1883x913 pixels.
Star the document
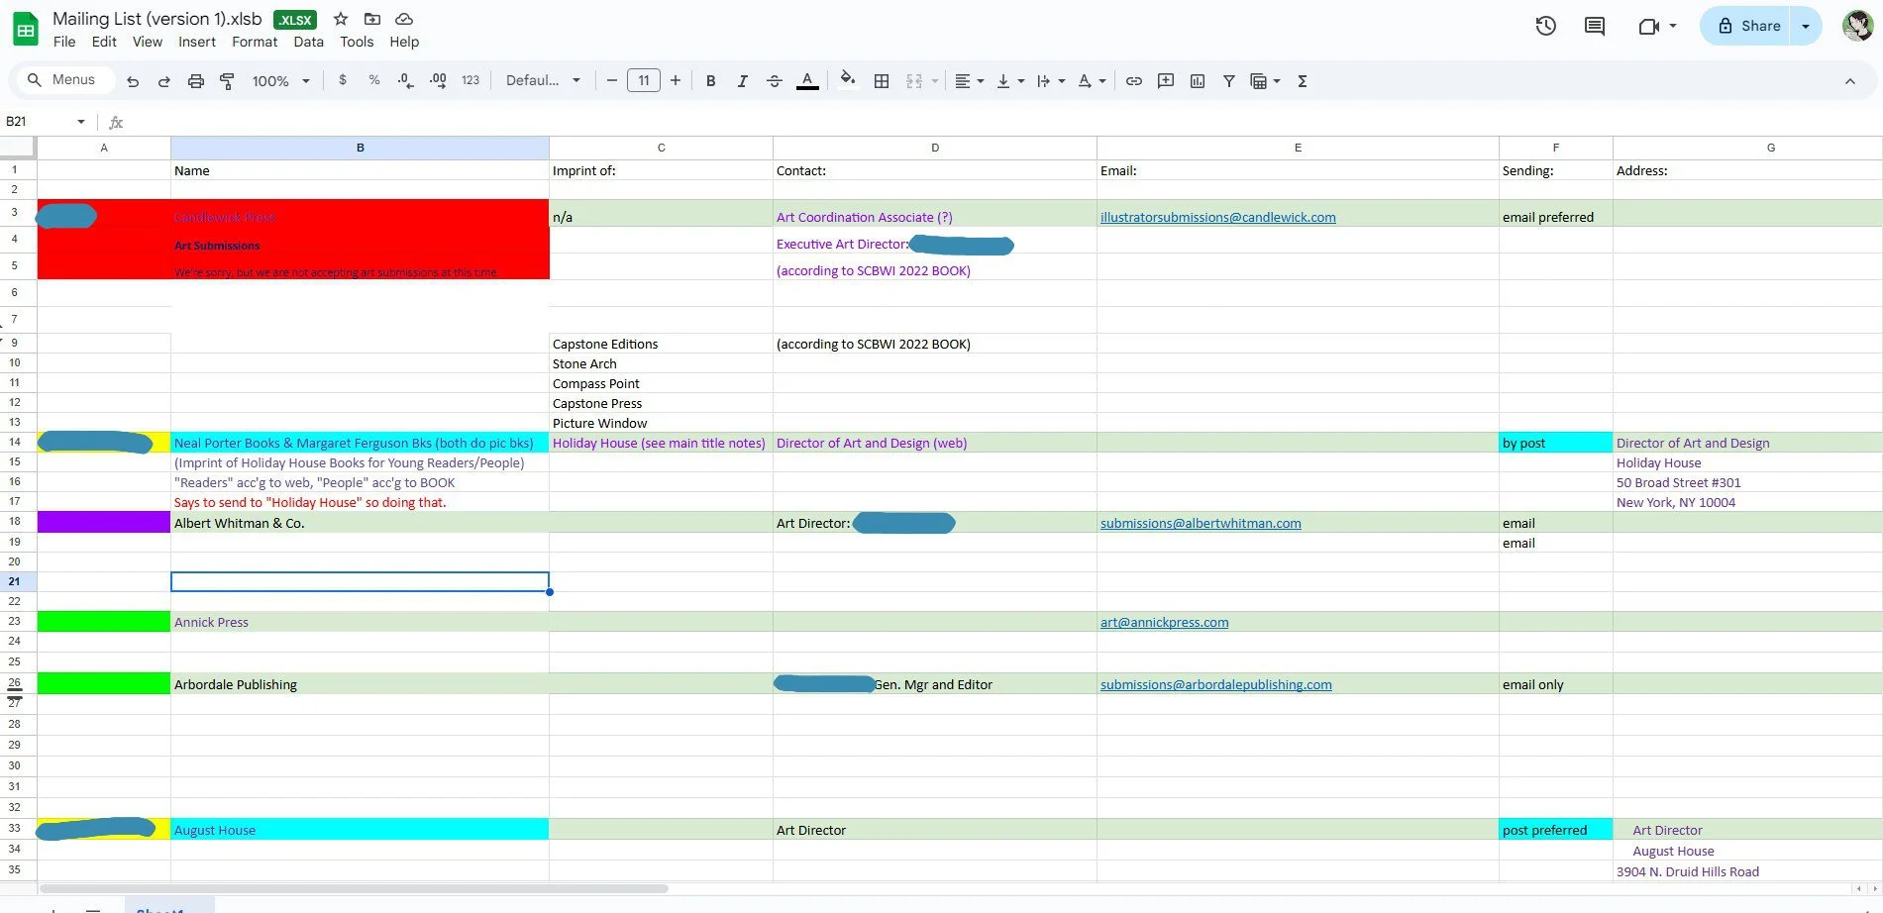(x=341, y=19)
